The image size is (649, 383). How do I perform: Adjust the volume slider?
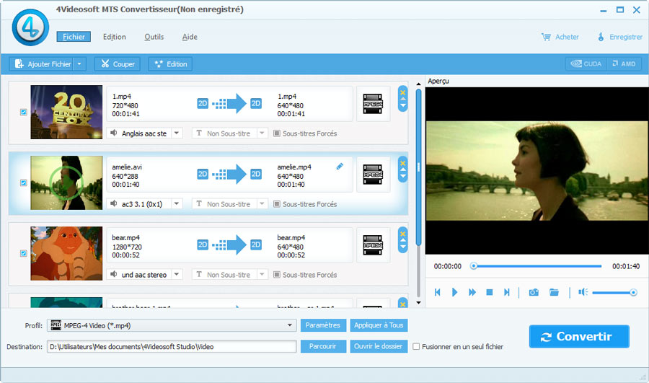[613, 292]
